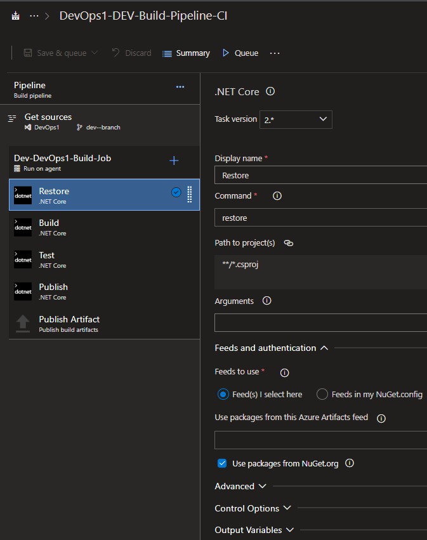Click Path to project(s) text area
This screenshot has width=427, height=540.
pyautogui.click(x=320, y=272)
